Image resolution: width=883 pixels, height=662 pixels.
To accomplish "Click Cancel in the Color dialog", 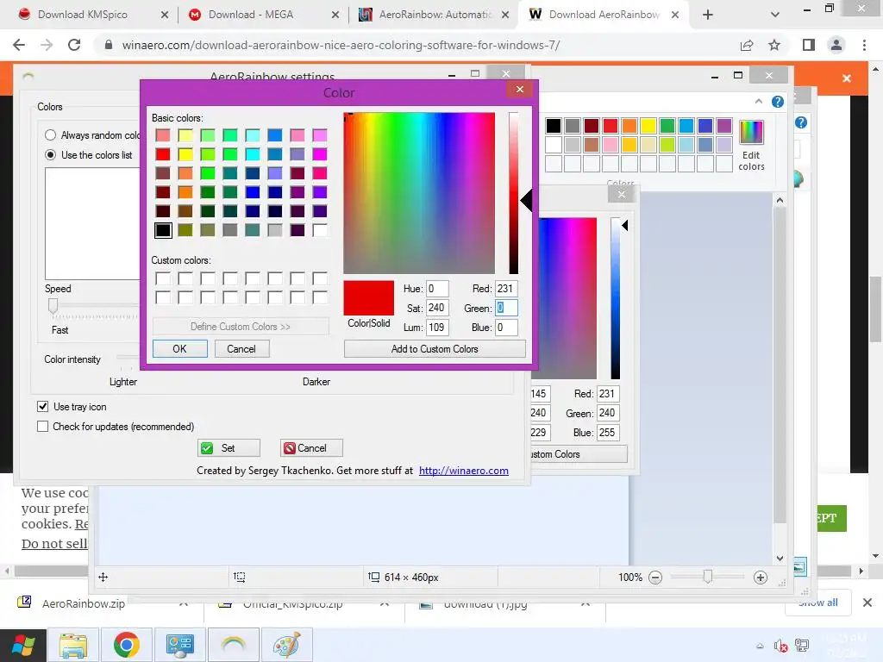I will [241, 349].
